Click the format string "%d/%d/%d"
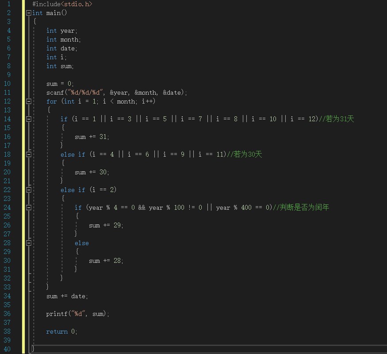Viewport: 387px width, 354px height. point(85,92)
